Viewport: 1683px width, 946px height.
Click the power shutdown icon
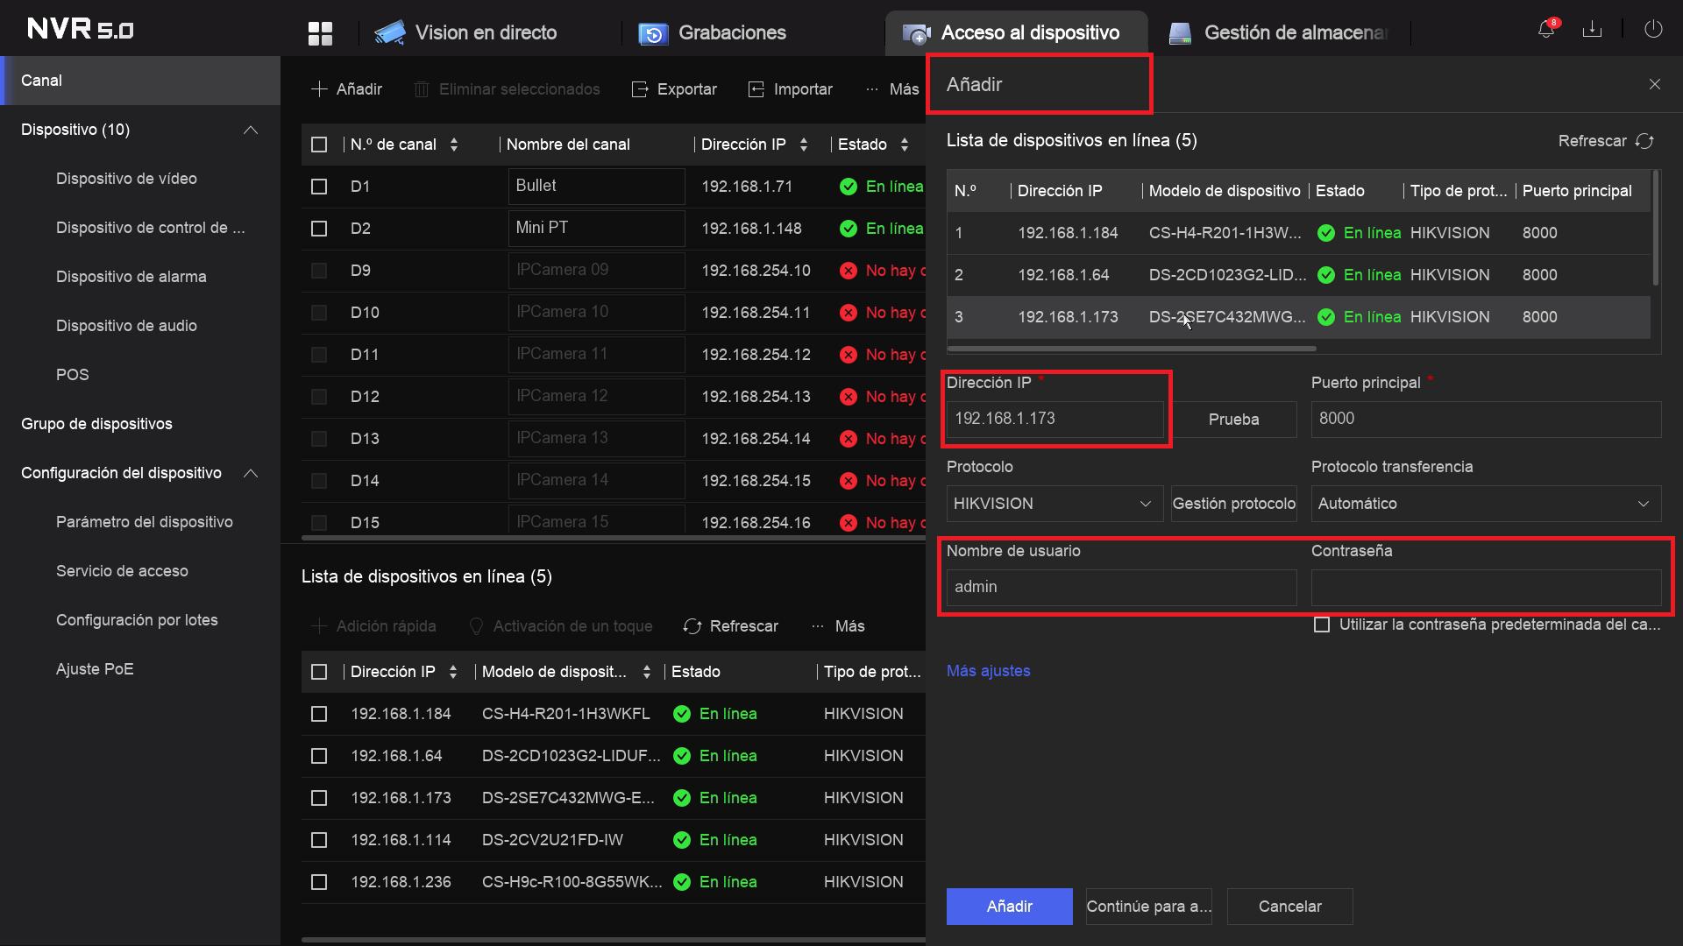point(1653,29)
